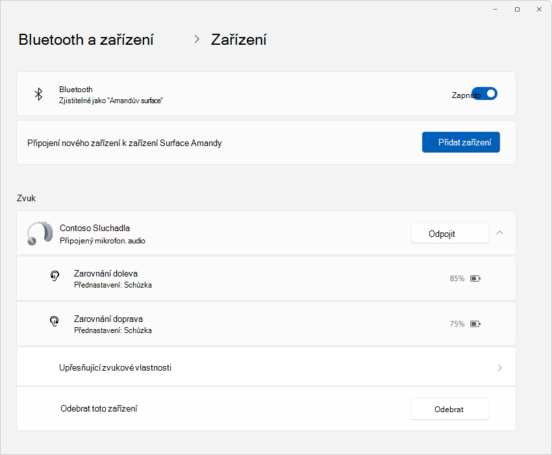Click the Zařízení breadcrumb title

coord(239,40)
